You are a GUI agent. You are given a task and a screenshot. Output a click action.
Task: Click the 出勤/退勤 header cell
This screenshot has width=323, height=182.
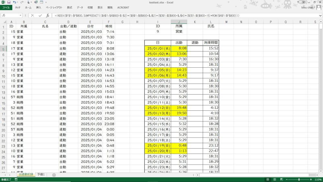69,27
